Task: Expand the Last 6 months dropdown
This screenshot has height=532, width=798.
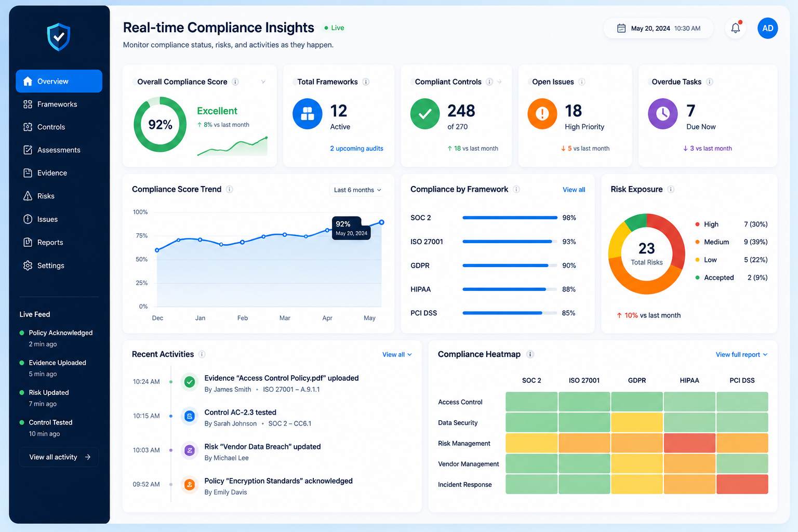Action: (357, 190)
